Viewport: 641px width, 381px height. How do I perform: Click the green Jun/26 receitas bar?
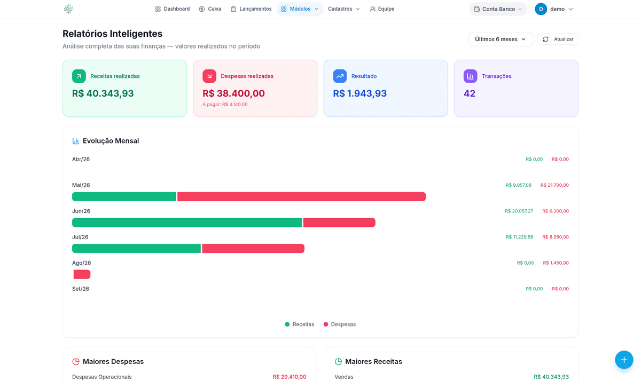[187, 223]
